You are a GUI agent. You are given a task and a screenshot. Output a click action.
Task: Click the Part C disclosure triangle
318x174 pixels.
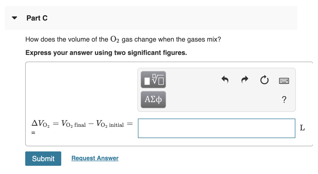pos(14,18)
